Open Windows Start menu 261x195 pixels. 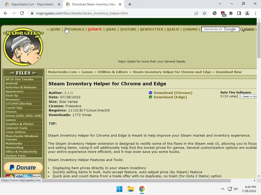coord(119,189)
